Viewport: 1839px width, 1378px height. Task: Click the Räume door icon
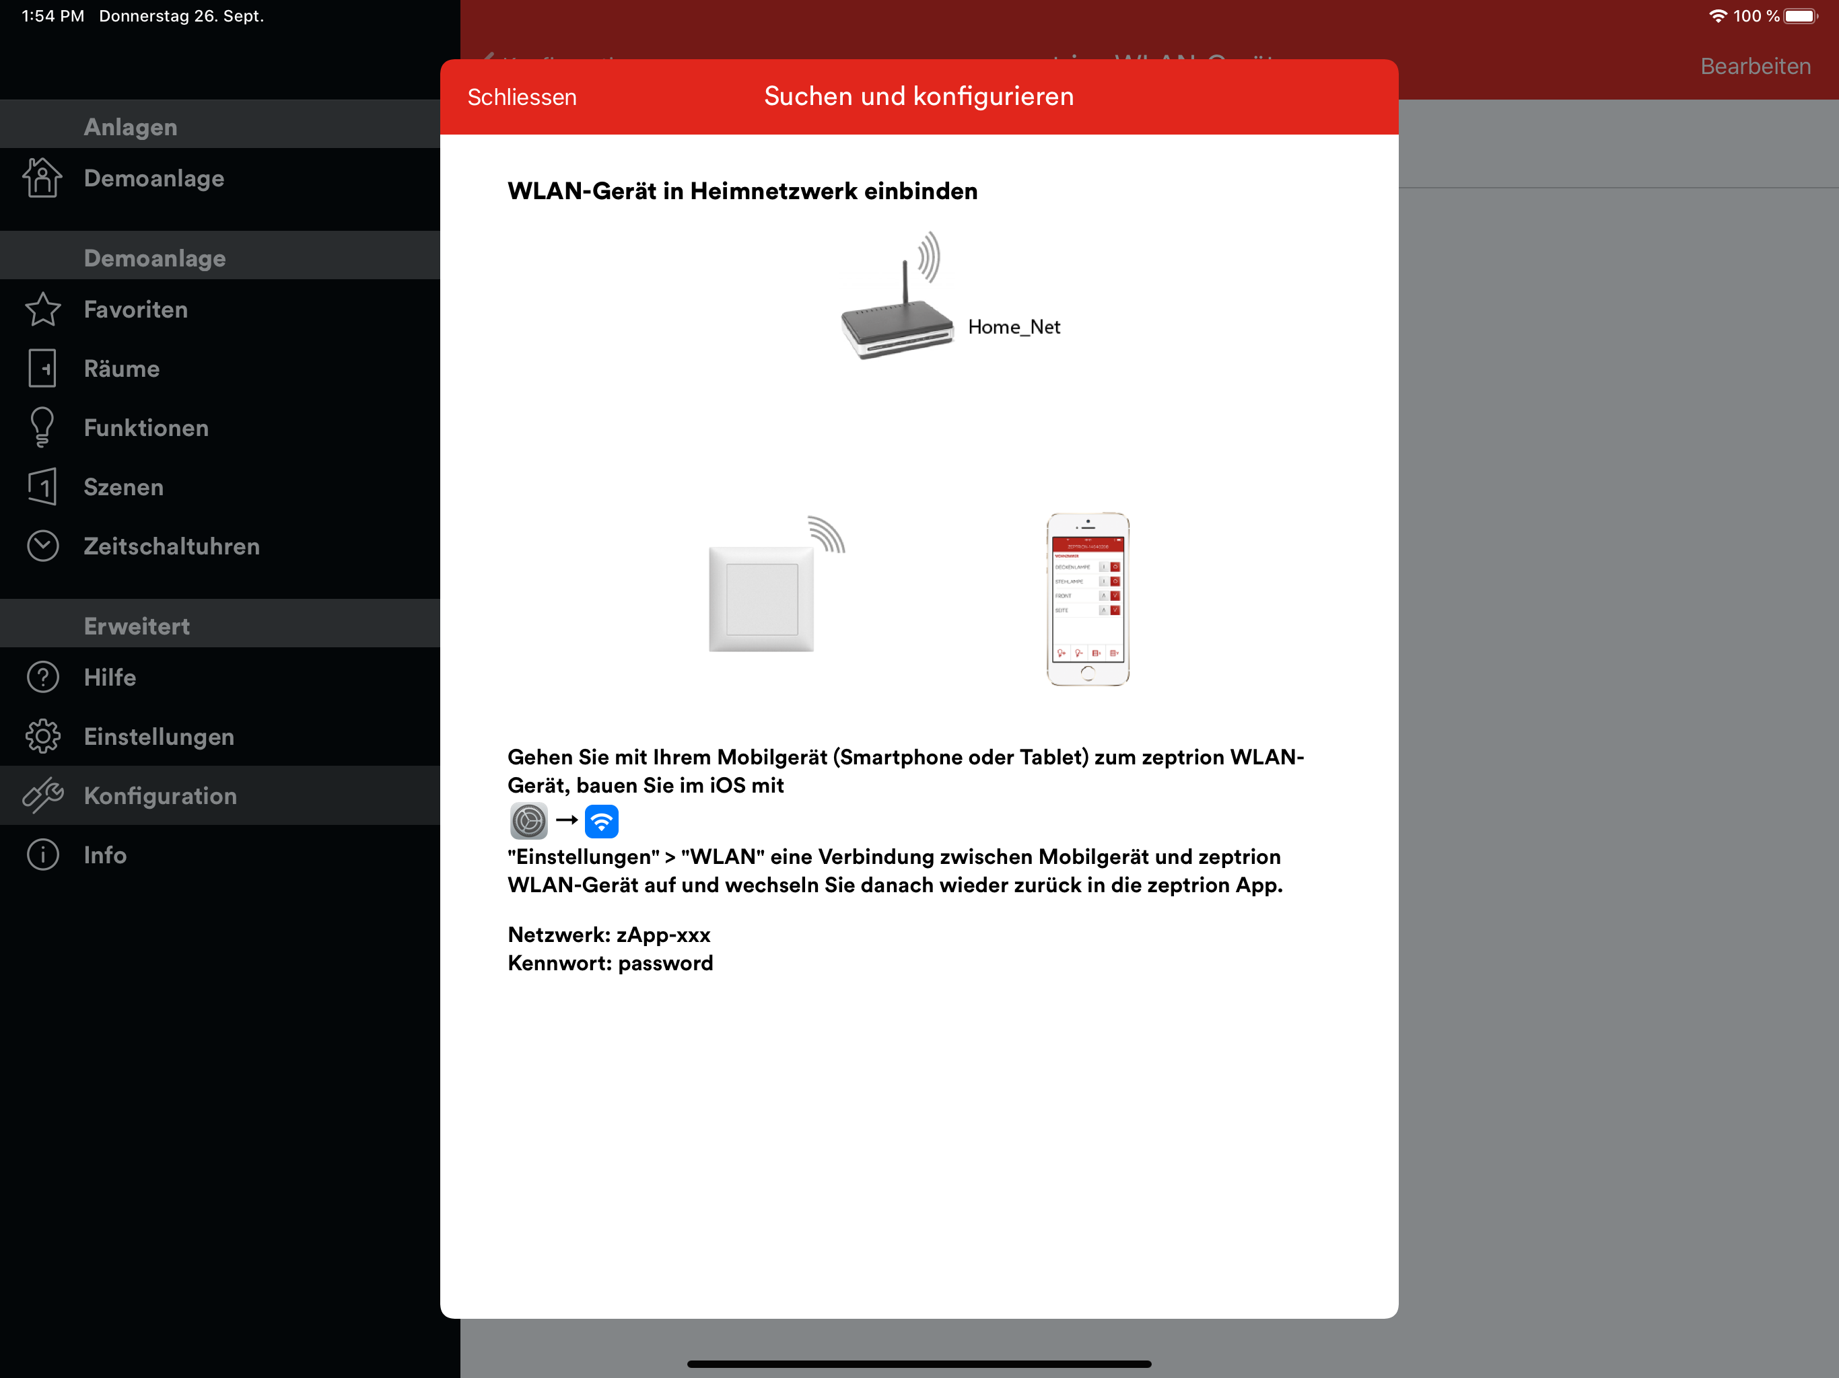coord(42,368)
